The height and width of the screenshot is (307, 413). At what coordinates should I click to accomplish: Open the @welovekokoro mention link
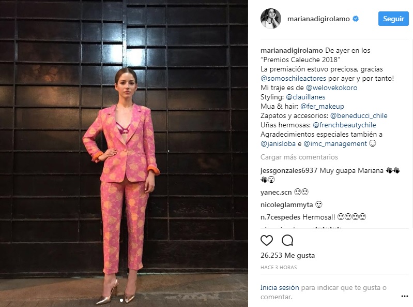pyautogui.click(x=331, y=87)
